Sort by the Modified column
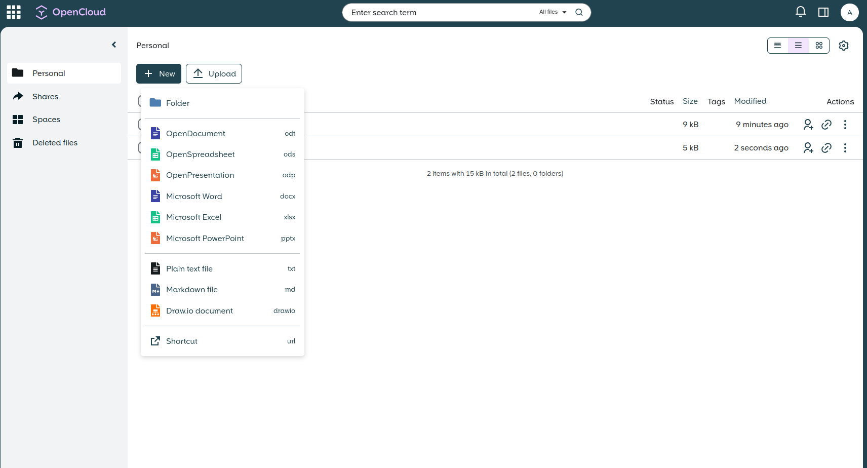This screenshot has height=468, width=867. pyautogui.click(x=750, y=101)
